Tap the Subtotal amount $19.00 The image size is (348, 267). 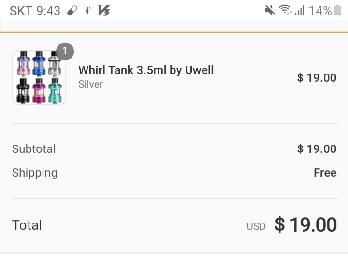coord(317,149)
